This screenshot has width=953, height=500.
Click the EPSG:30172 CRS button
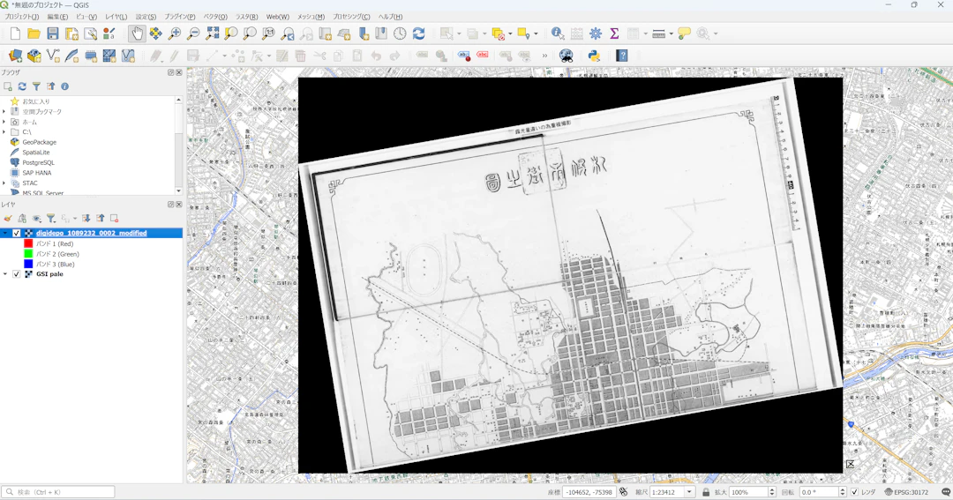(x=906, y=492)
